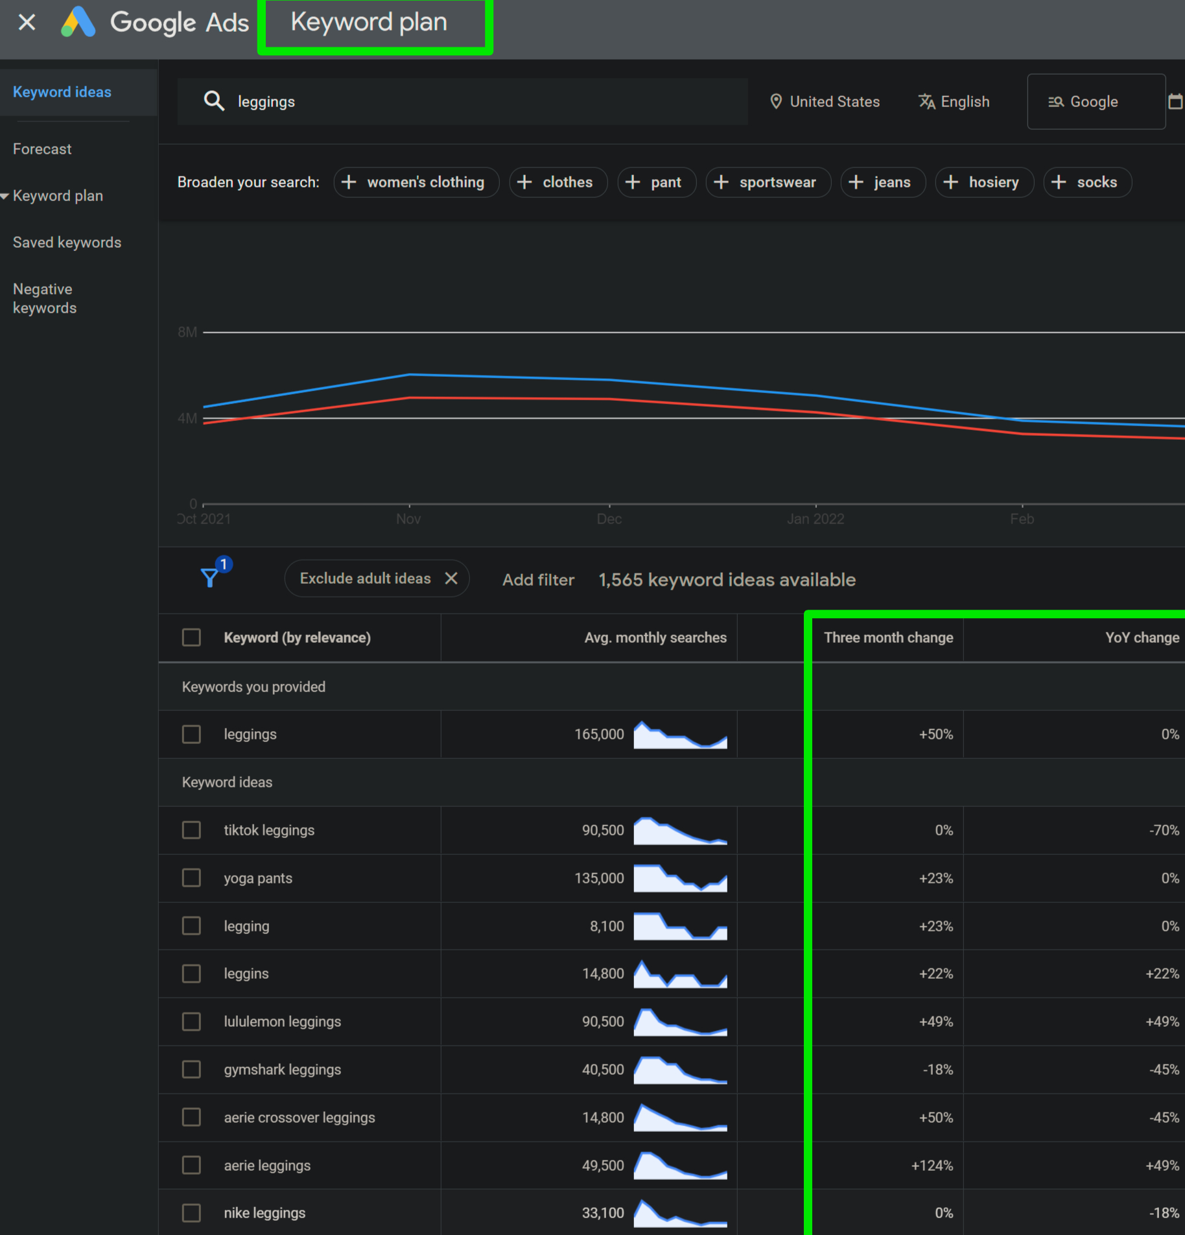
Task: Open the Google search network selector
Action: click(1096, 102)
